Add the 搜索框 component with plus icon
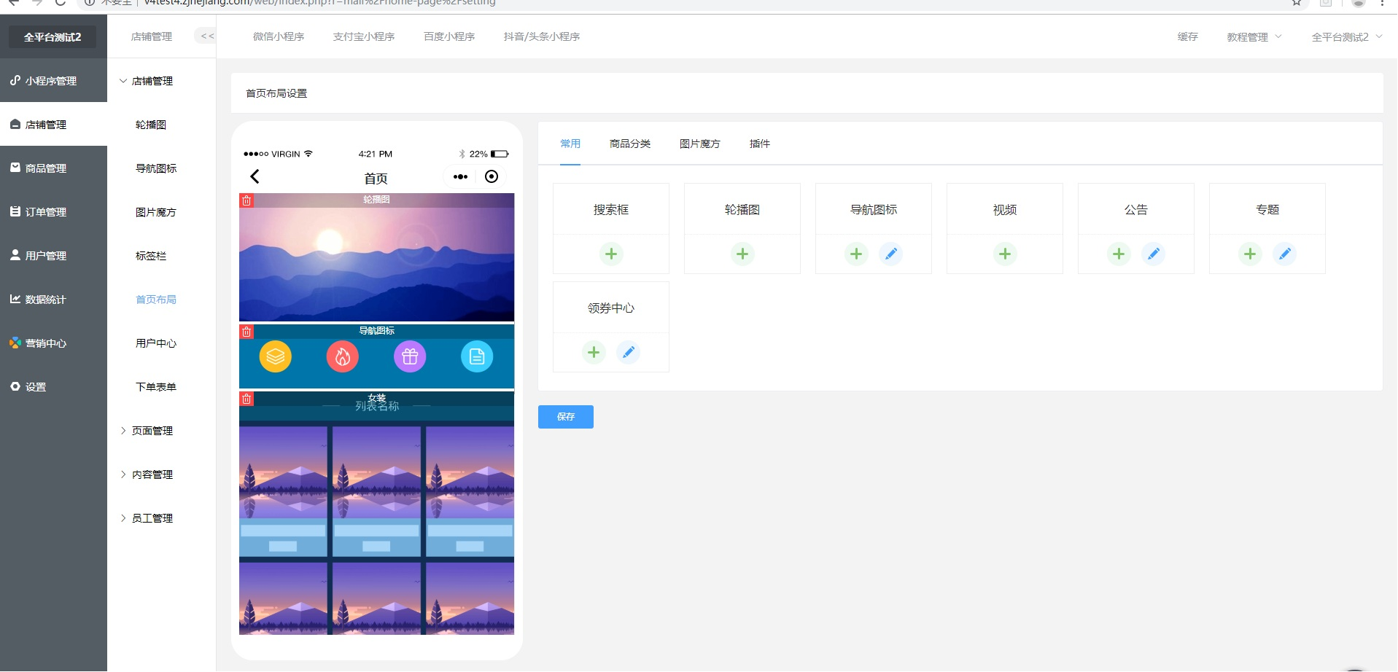 (611, 254)
